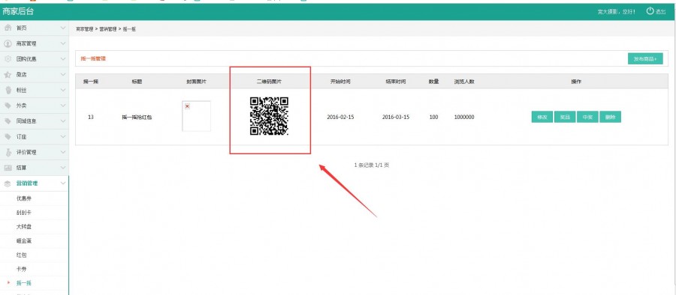676x295 pixels.
Task: Click the 结算 chart icon
Action: (8, 168)
